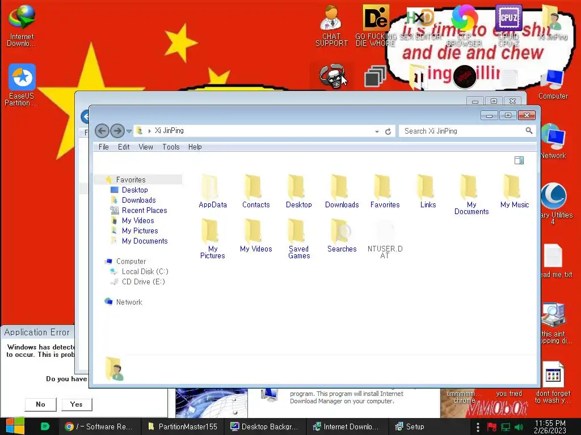Image resolution: width=581 pixels, height=435 pixels.
Task: Open the Network desktop icon
Action: tap(553, 142)
